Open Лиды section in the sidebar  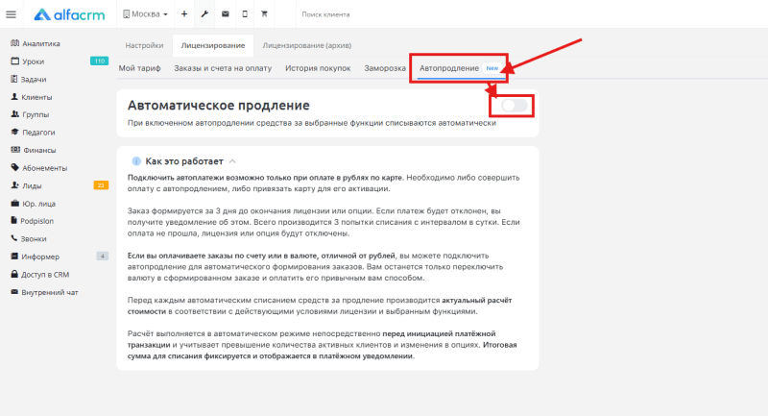(x=32, y=185)
